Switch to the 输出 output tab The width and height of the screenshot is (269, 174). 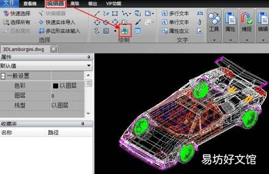pyautogui.click(x=93, y=3)
